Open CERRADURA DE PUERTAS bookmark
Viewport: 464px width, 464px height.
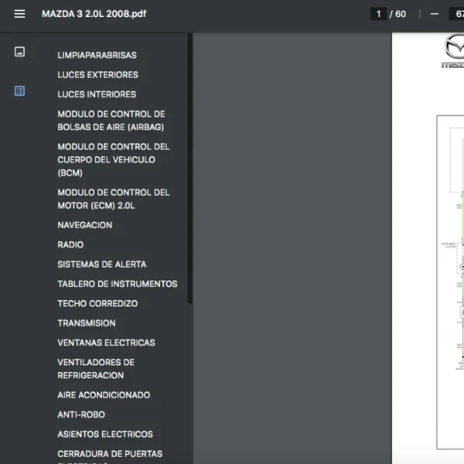[x=110, y=455]
